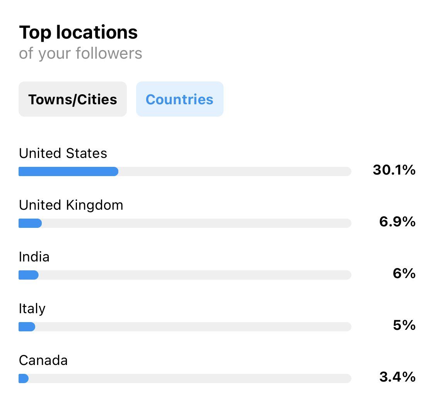Click the Italy percentage bar

coord(185,327)
